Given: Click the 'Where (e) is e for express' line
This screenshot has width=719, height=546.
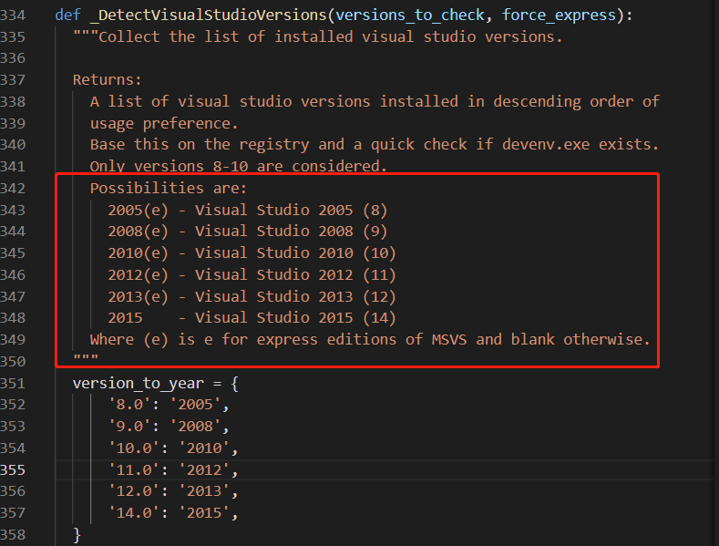Looking at the screenshot, I should click(370, 339).
